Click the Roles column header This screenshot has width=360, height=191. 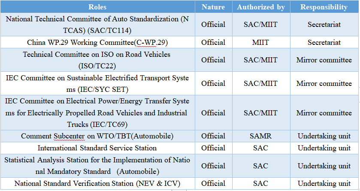pos(97,7)
